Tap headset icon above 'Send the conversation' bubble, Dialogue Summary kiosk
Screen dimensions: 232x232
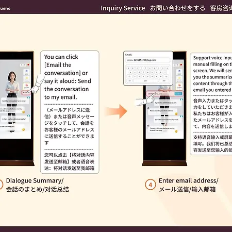click(28, 97)
